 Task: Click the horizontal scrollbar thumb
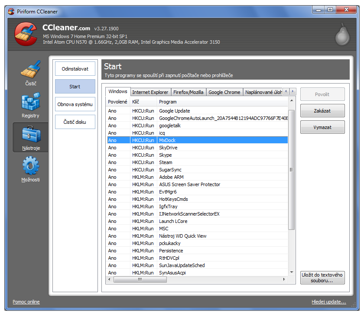[140, 279]
